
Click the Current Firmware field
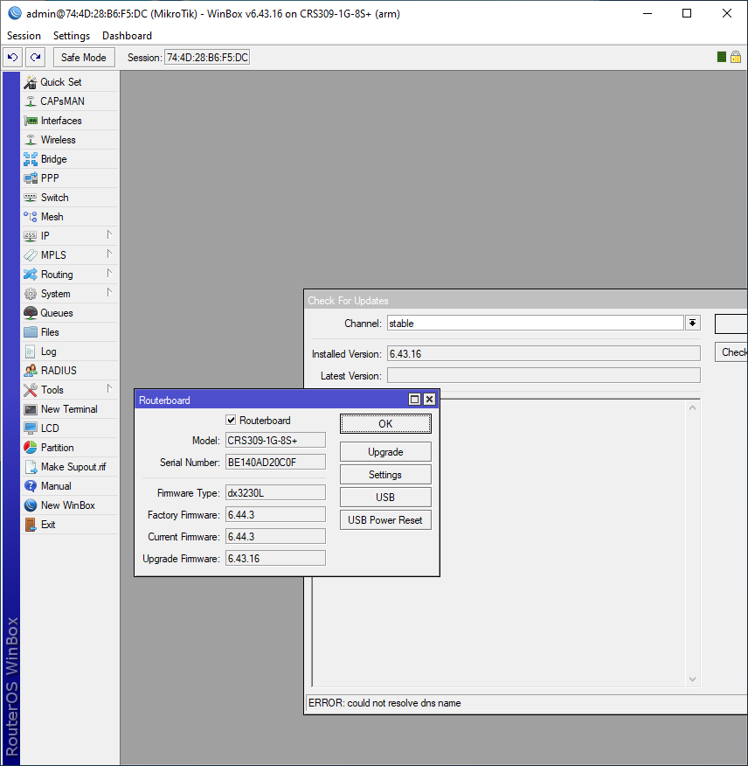click(275, 536)
